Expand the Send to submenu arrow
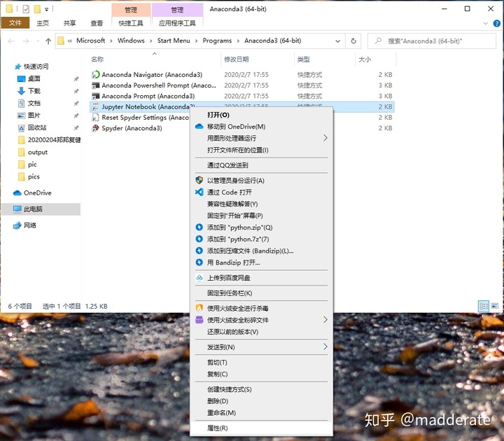 (325, 346)
